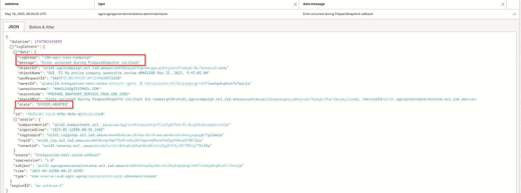Click the JSON "type" value ending abnormalclosure
This screenshot has height=193, width=521.
[x=94, y=176]
